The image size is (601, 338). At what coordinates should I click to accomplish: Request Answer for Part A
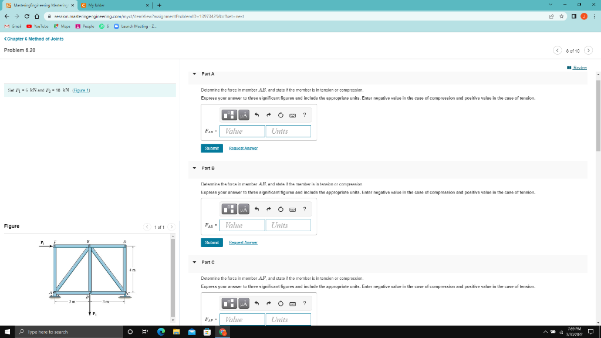click(x=244, y=148)
